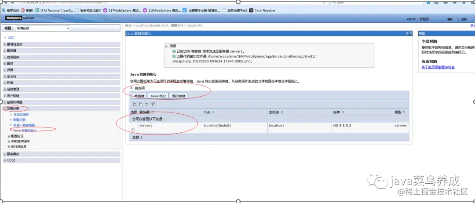Expand the 诊断提供程序 tree node
The image size is (475, 203).
(9, 141)
